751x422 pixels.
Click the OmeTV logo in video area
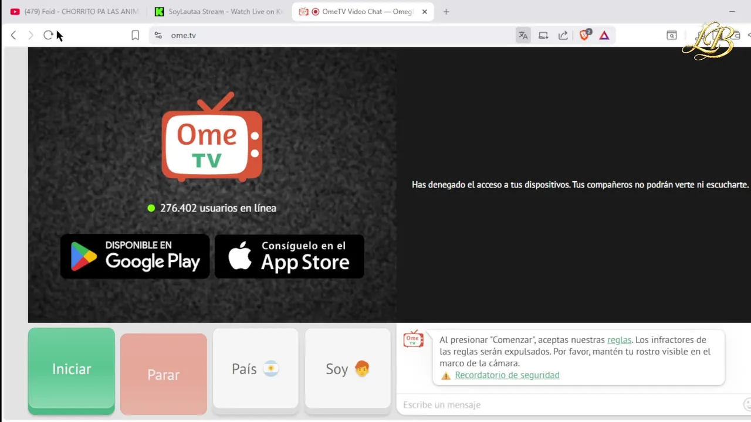click(x=212, y=137)
